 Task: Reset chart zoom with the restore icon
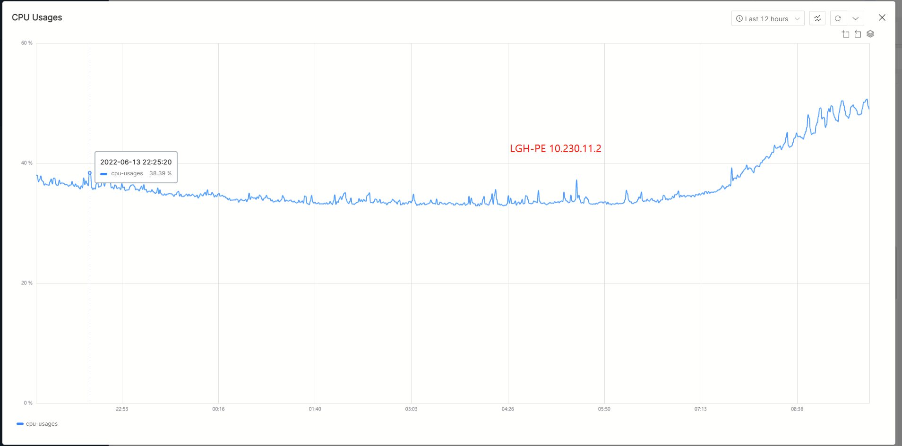858,34
